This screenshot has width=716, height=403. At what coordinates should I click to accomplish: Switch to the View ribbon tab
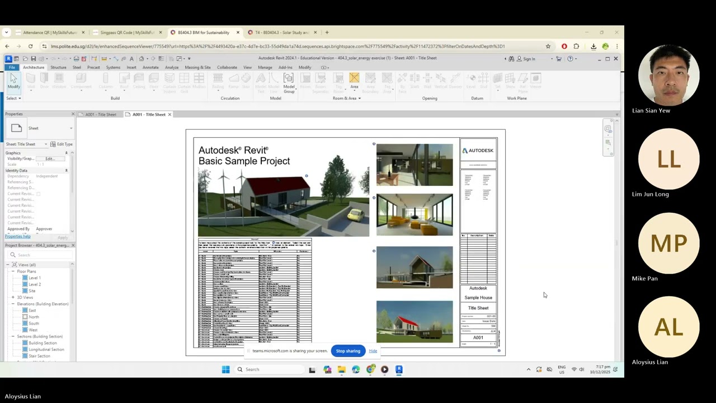(x=247, y=67)
